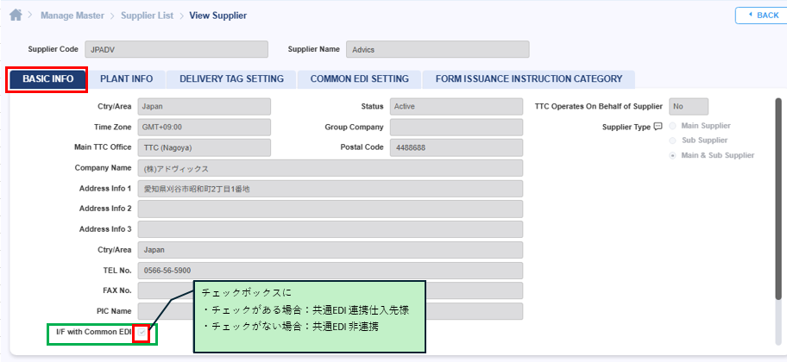This screenshot has height=362, width=787.
Task: Go to Manage Master breadcrumb link
Action: [x=72, y=16]
